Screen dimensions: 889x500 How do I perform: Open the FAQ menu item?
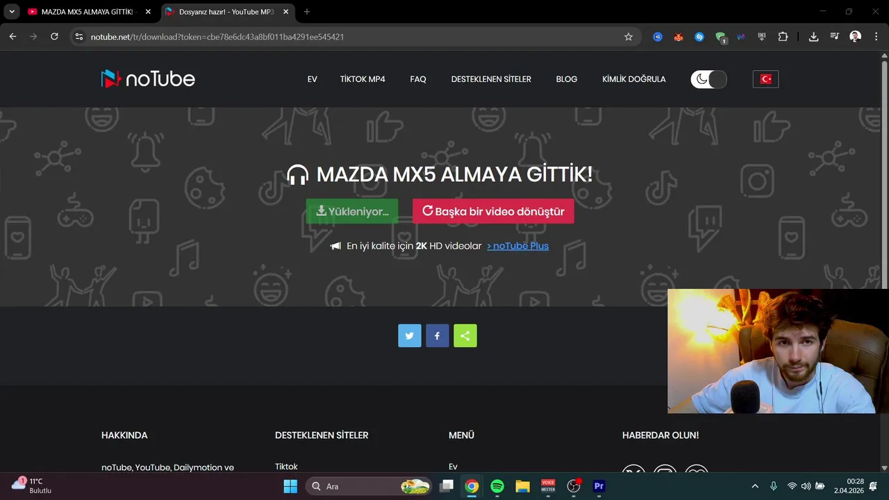418,79
